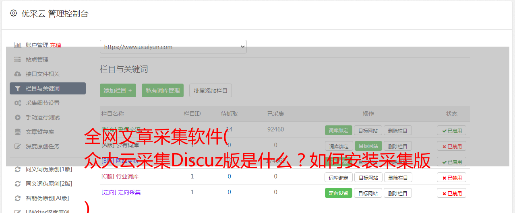Click 目标网站 in the 采集交流 row
Screen dimensions: 515x213
click(x=368, y=130)
